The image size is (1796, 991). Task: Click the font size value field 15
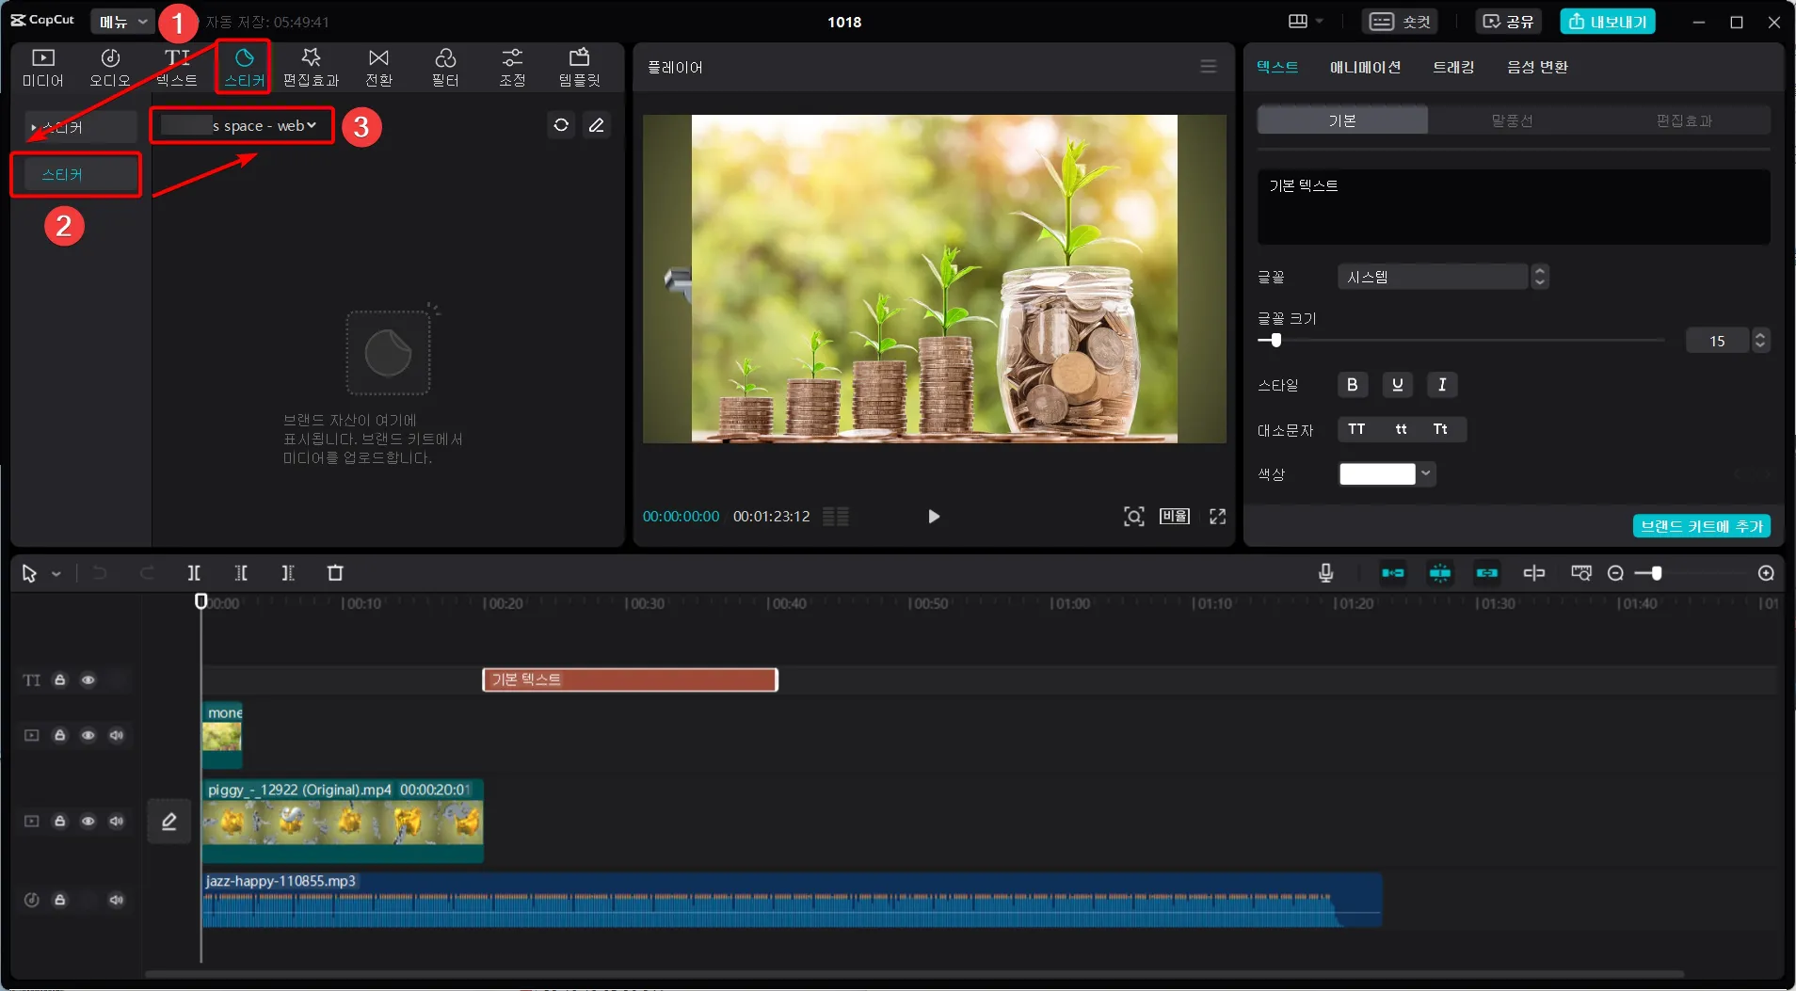coord(1717,341)
